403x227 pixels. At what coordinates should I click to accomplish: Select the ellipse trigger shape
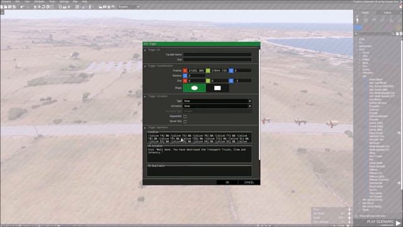point(195,88)
